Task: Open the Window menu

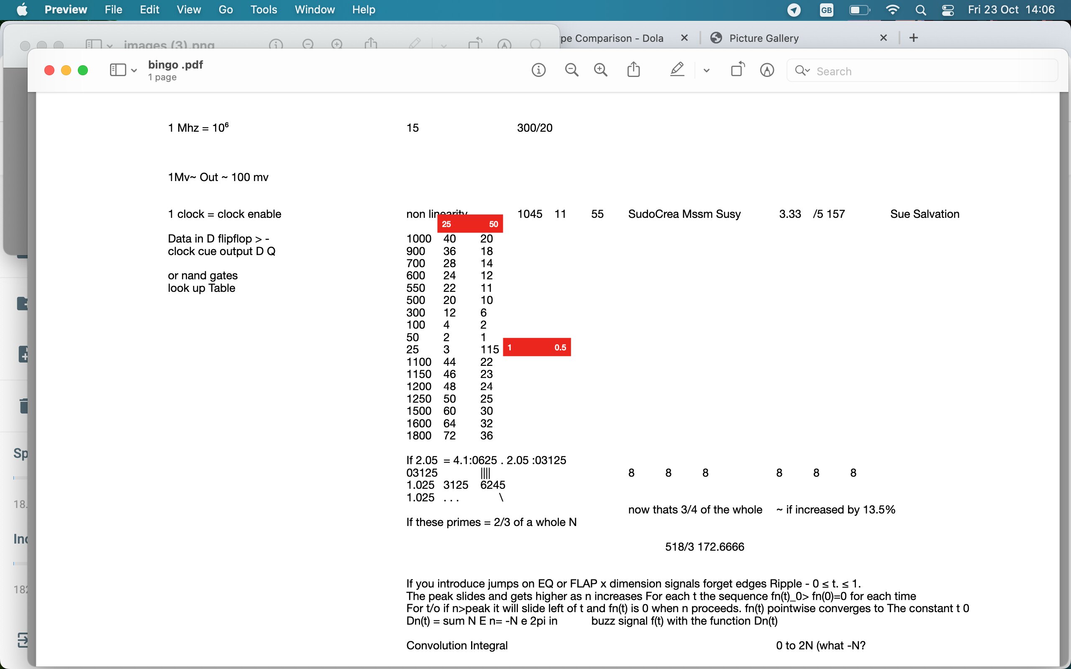Action: 315,10
